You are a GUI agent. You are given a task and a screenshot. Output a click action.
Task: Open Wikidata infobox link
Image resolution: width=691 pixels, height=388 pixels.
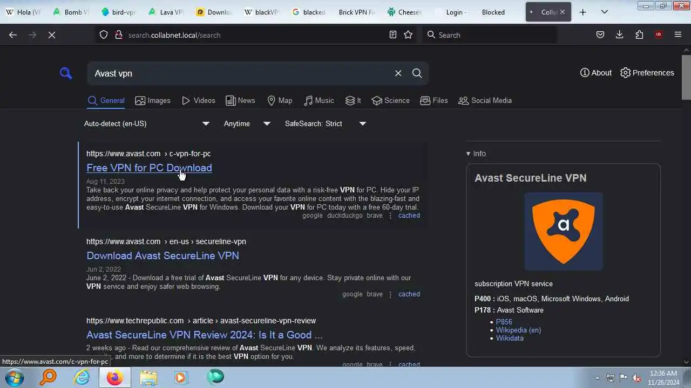[510, 338]
